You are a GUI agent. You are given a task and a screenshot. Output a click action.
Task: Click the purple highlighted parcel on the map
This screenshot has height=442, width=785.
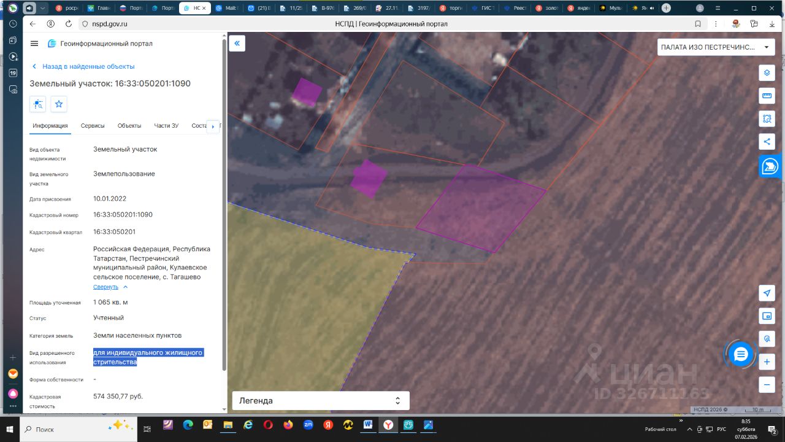click(x=481, y=207)
